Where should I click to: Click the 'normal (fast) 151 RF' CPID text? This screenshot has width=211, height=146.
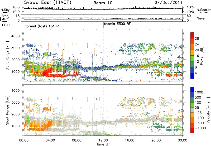pos(42,26)
